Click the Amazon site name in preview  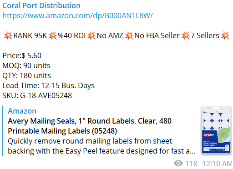pyautogui.click(x=22, y=111)
